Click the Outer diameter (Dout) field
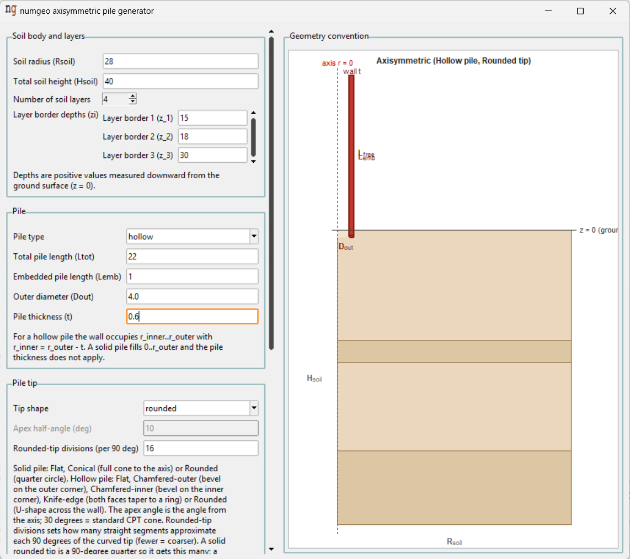The height and width of the screenshot is (559, 630). click(192, 296)
